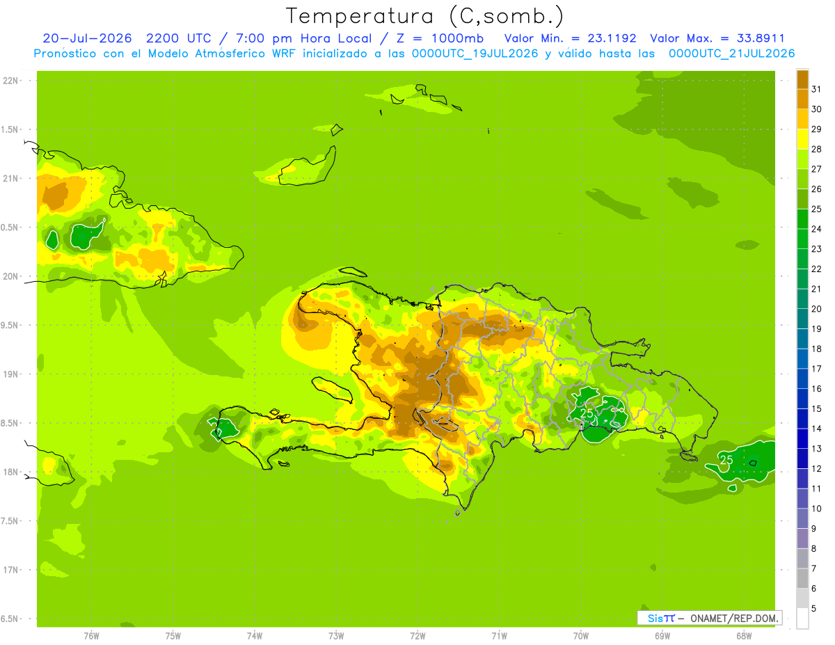Click 'Valor Min. = 23.1192' text
The height and width of the screenshot is (645, 835).
point(570,38)
